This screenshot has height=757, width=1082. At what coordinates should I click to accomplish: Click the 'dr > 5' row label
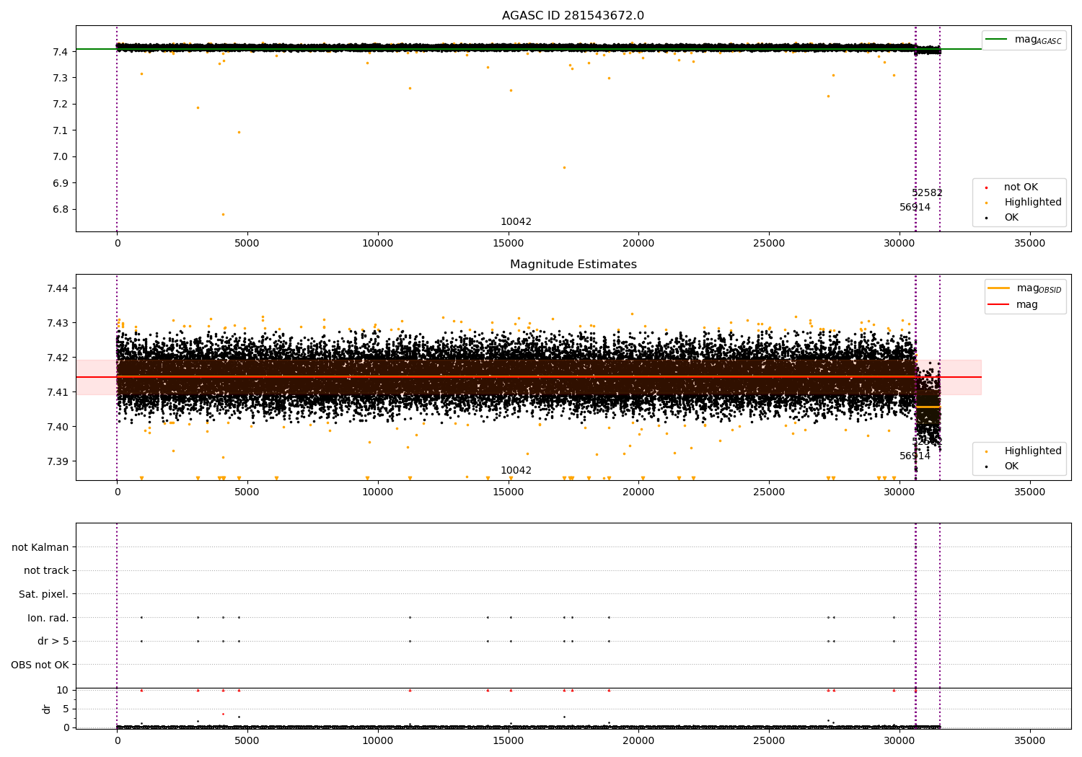point(53,641)
